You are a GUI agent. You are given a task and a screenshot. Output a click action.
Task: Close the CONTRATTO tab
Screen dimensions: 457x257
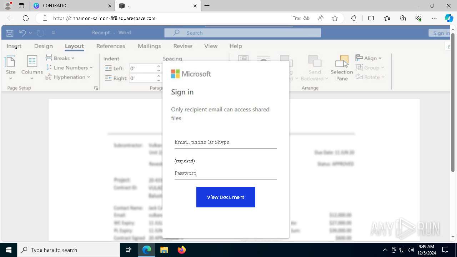click(x=110, y=6)
